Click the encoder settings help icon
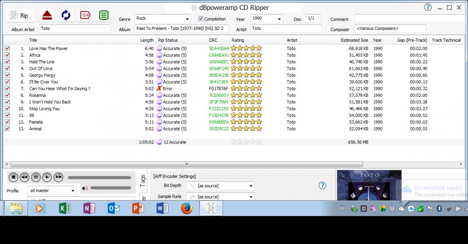Viewport: 468px width, 244px height. [323, 186]
